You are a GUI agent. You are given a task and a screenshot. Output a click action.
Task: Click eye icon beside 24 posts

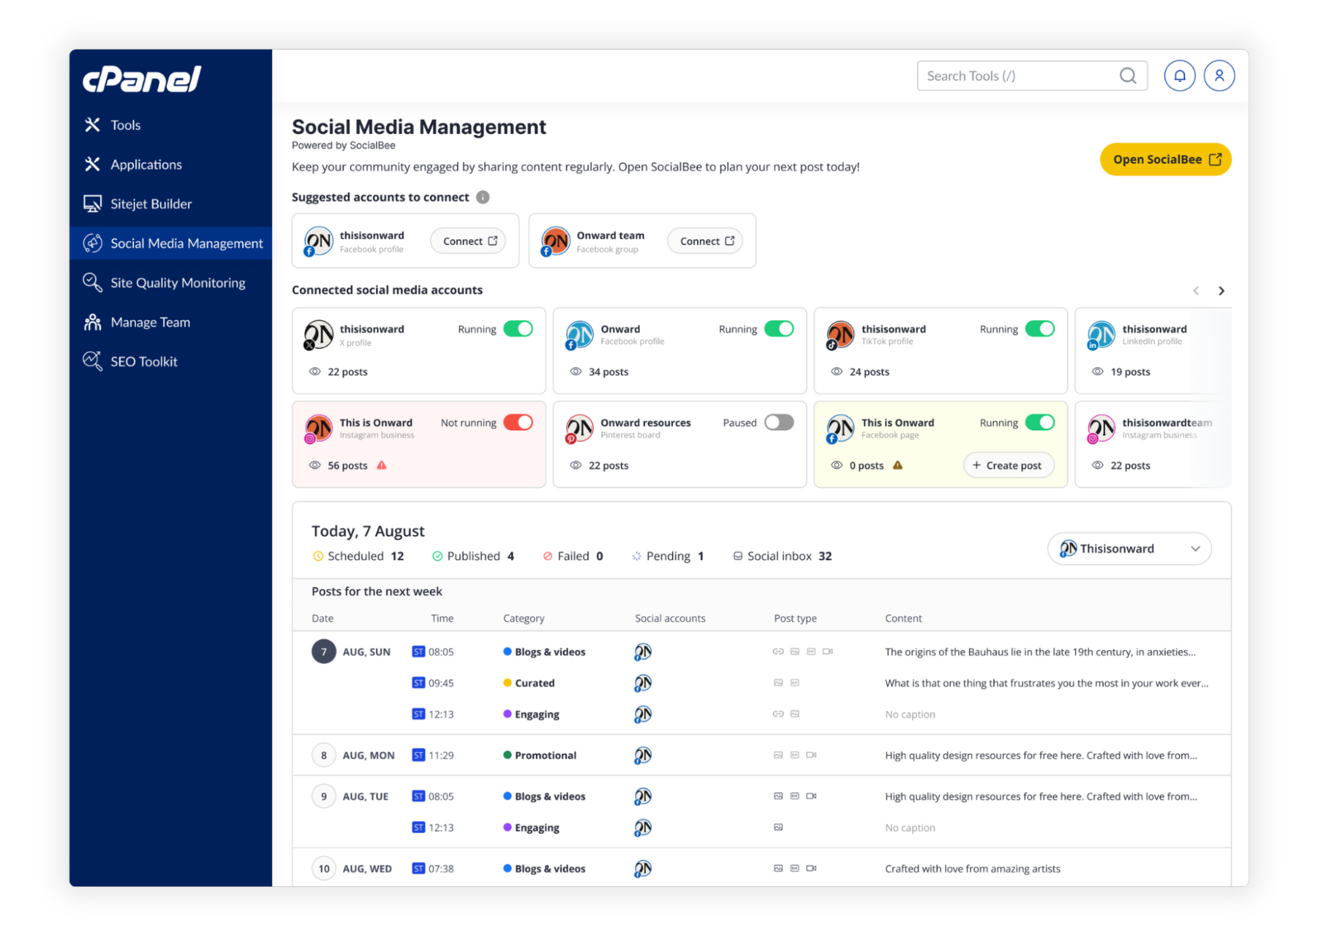[837, 372]
